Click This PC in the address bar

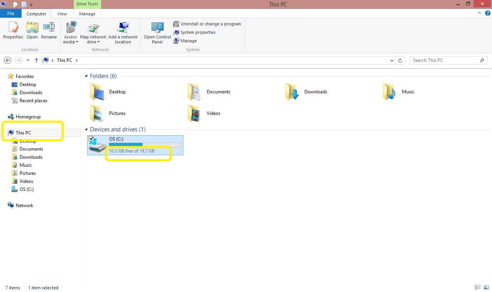coord(64,60)
